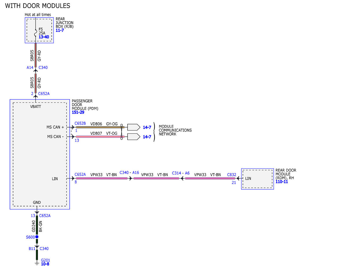Open the 10-8 ground reference under G201
Viewport: 347px width, 268px height.
(x=45, y=264)
